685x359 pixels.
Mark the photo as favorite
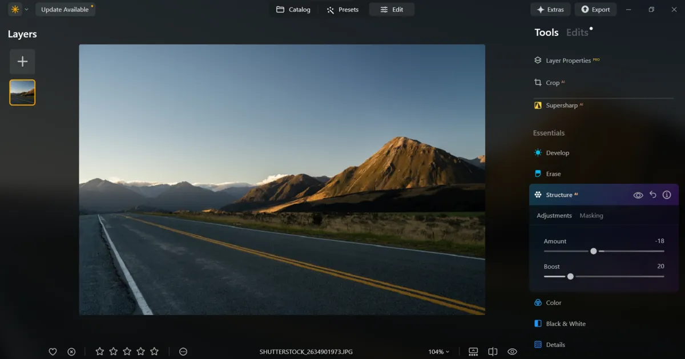coord(53,352)
